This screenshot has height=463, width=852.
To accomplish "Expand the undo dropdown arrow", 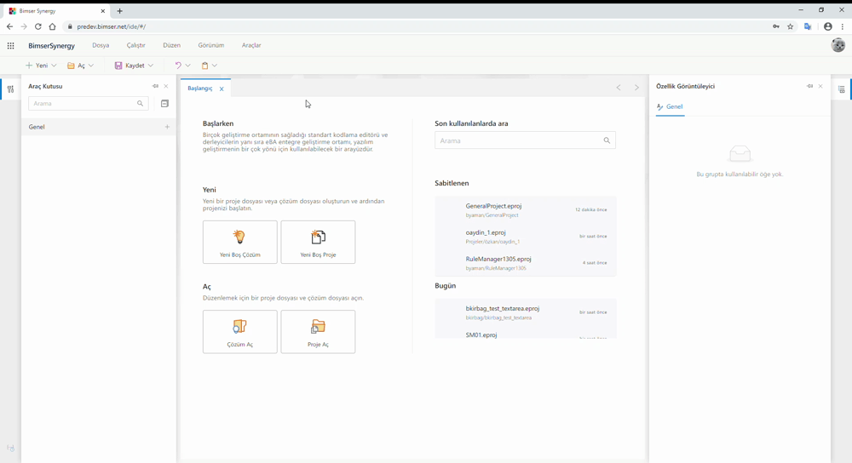I will pyautogui.click(x=188, y=66).
